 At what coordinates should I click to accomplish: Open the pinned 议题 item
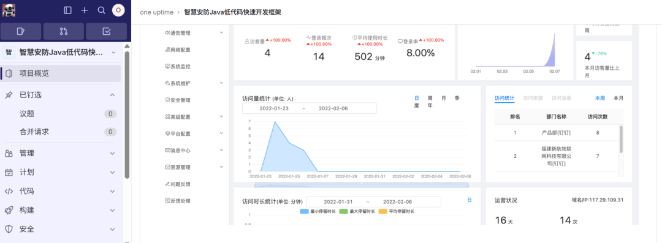click(61, 114)
